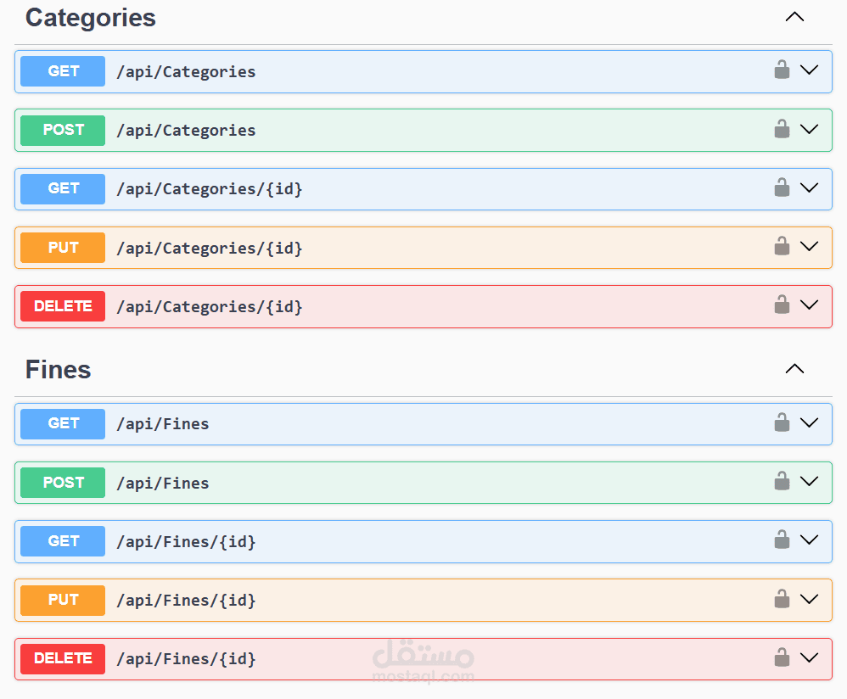Open the Fines section heading
The width and height of the screenshot is (847, 699).
pyautogui.click(x=59, y=370)
